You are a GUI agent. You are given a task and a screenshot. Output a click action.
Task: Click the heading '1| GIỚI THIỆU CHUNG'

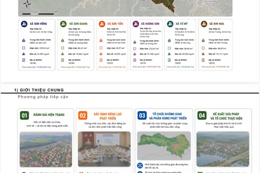coord(39,90)
